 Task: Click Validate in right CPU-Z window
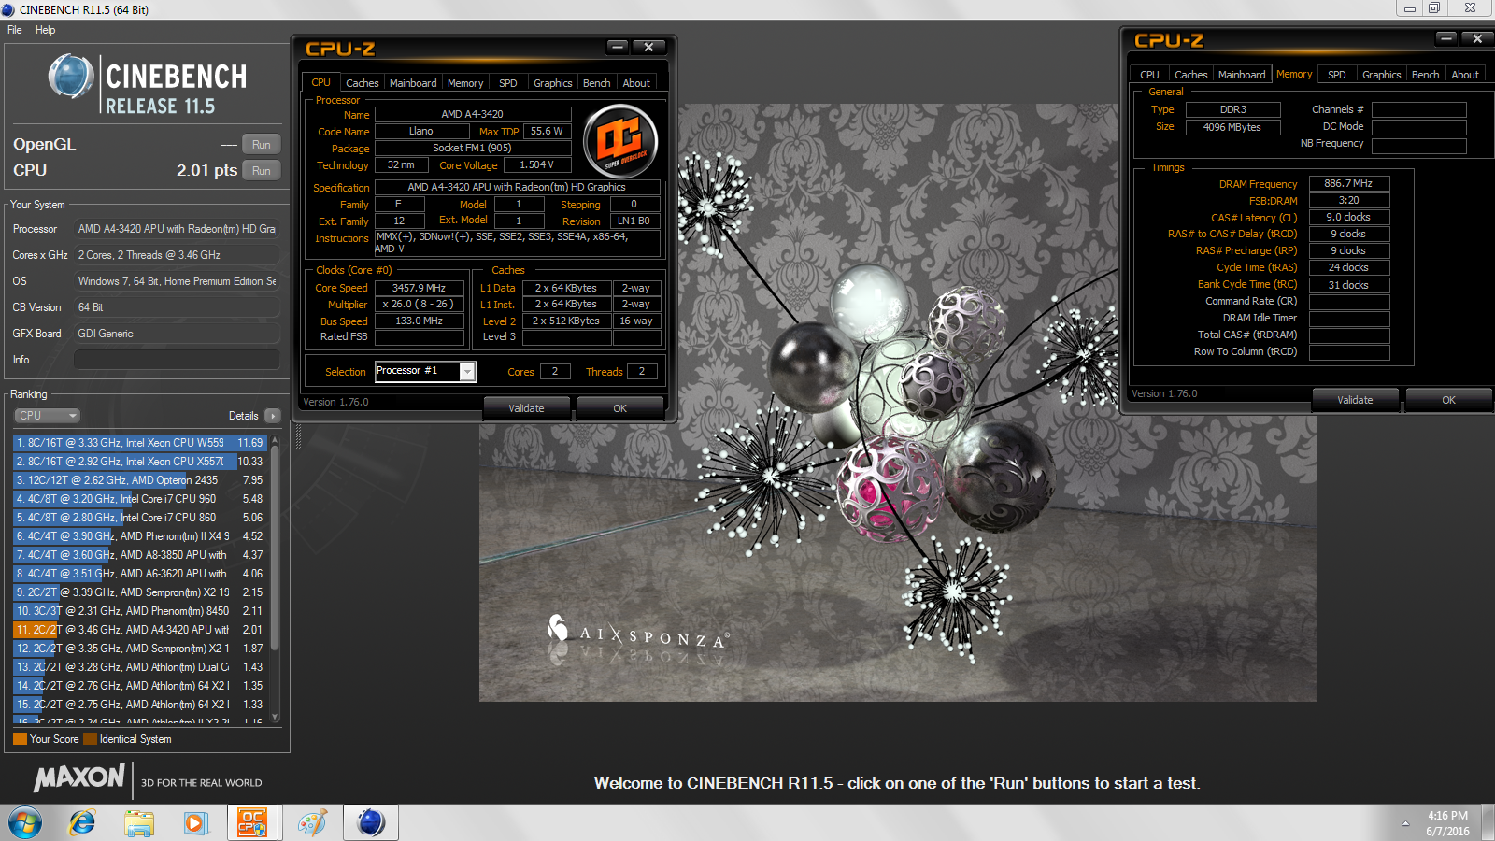(1355, 400)
